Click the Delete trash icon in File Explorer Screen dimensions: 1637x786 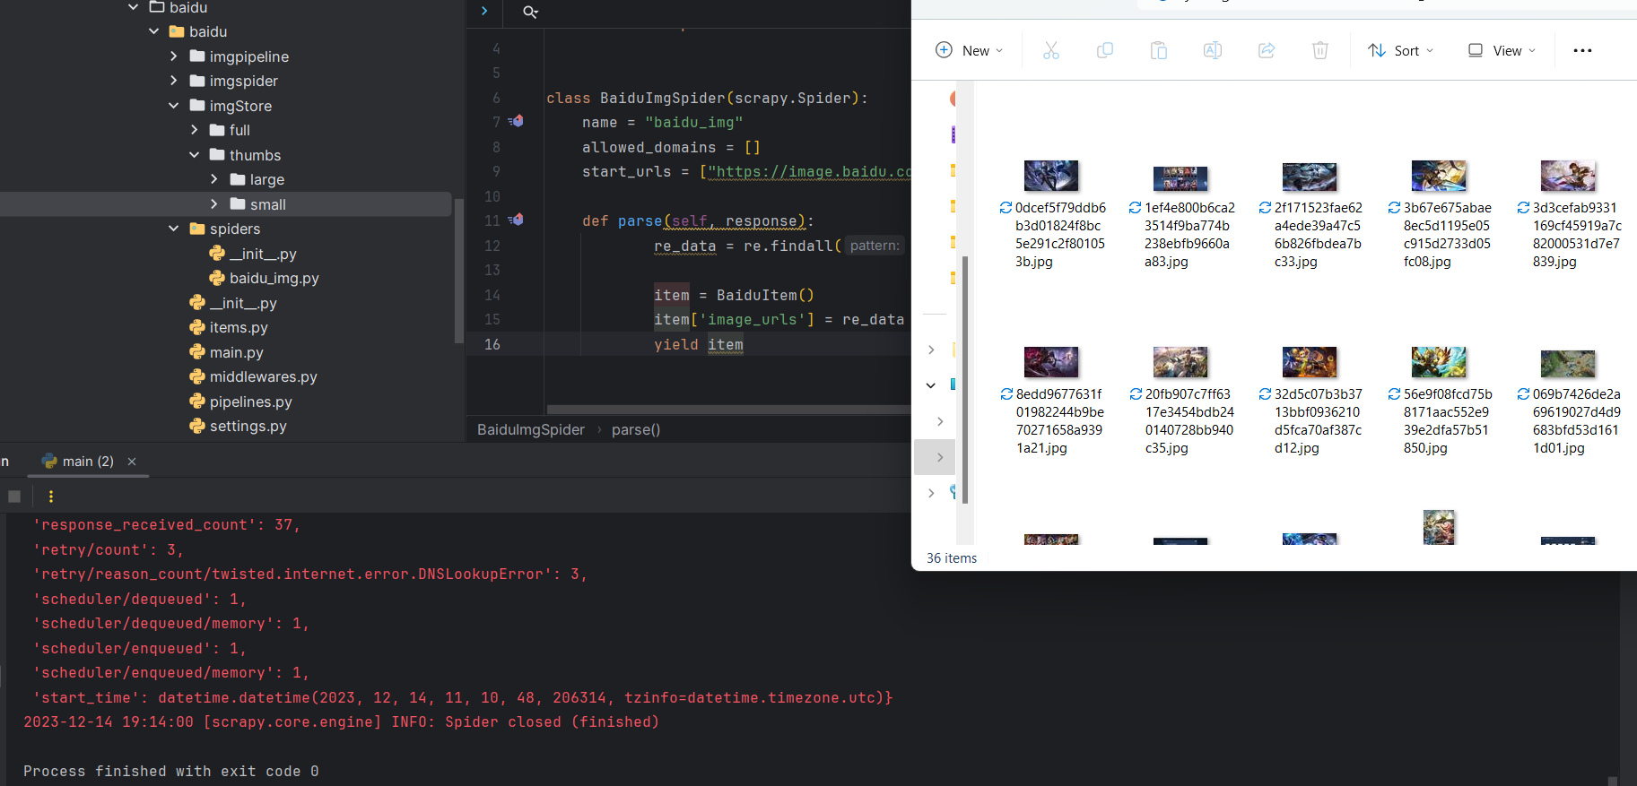[x=1320, y=50]
